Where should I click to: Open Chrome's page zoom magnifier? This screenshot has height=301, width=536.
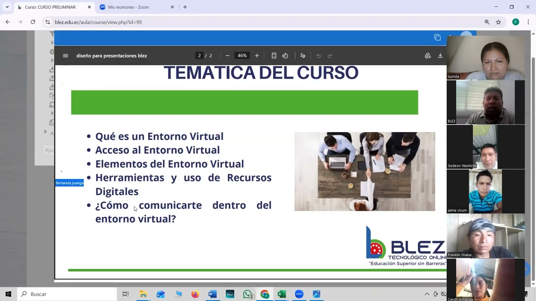(487, 22)
